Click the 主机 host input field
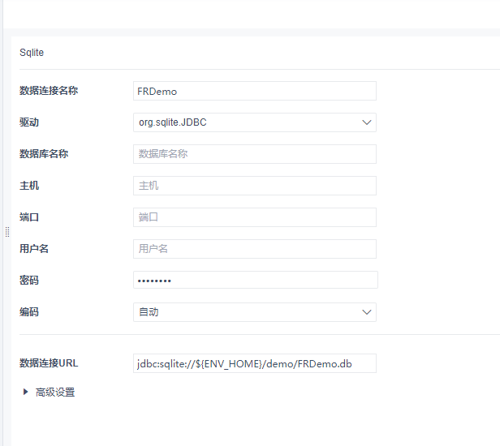This screenshot has height=446, width=500. pos(255,186)
